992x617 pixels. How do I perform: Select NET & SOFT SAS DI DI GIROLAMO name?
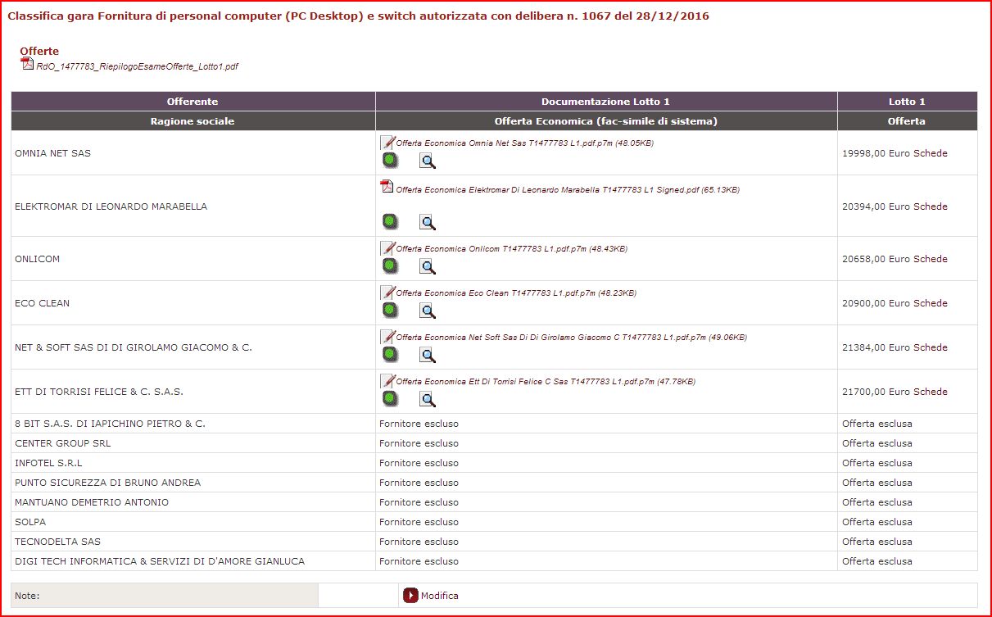point(134,347)
